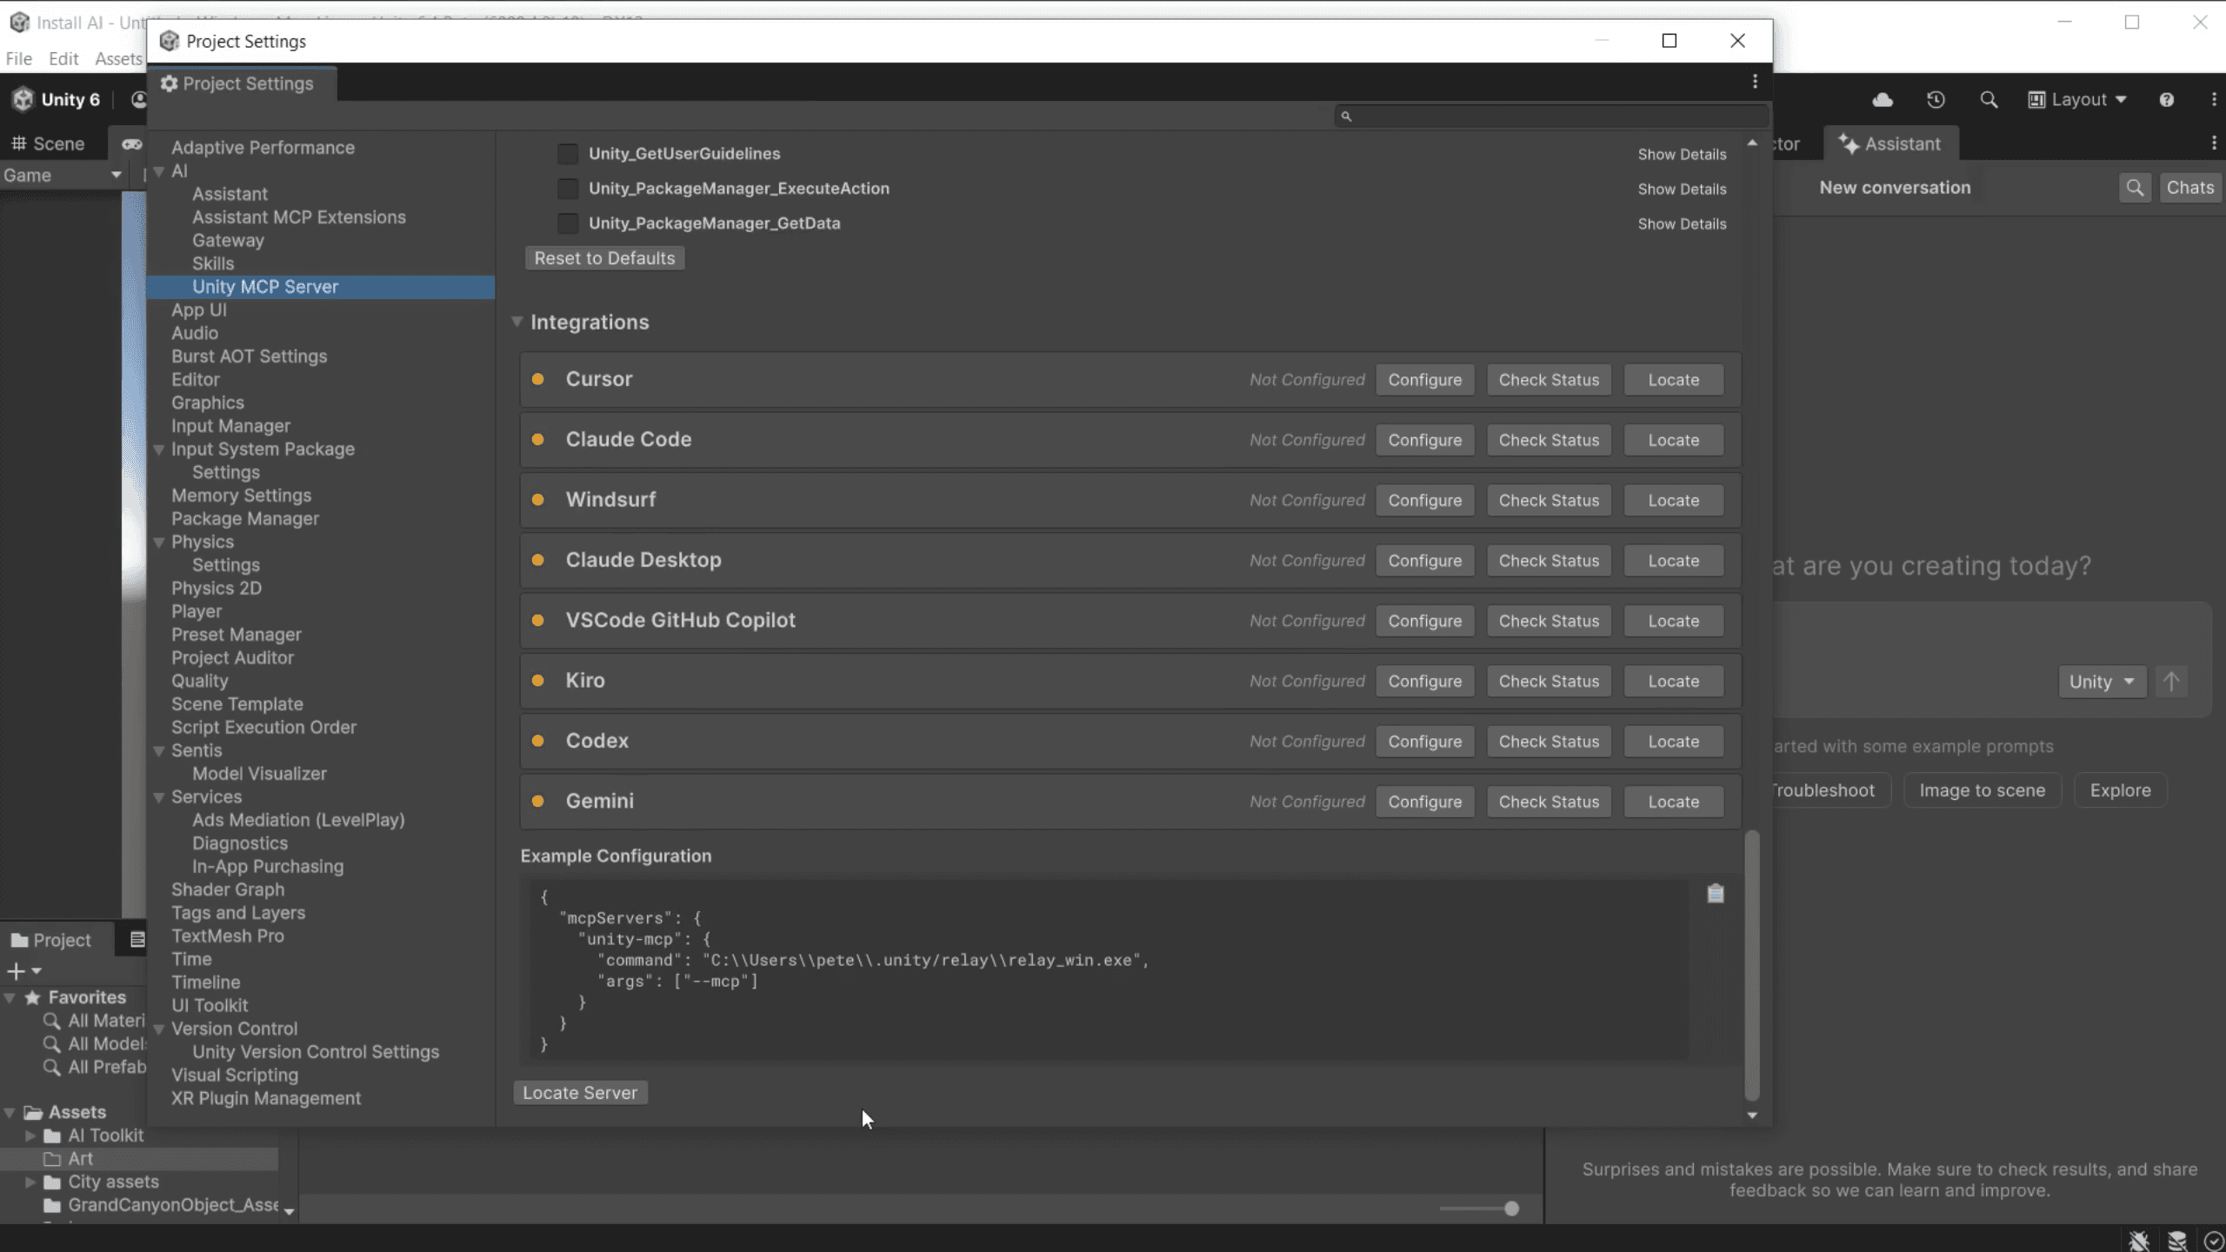Image resolution: width=2226 pixels, height=1252 pixels.
Task: Open the File menu
Action: tap(18, 59)
